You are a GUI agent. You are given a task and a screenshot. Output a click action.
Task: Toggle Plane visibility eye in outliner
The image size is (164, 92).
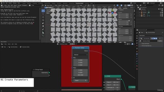[161, 16]
